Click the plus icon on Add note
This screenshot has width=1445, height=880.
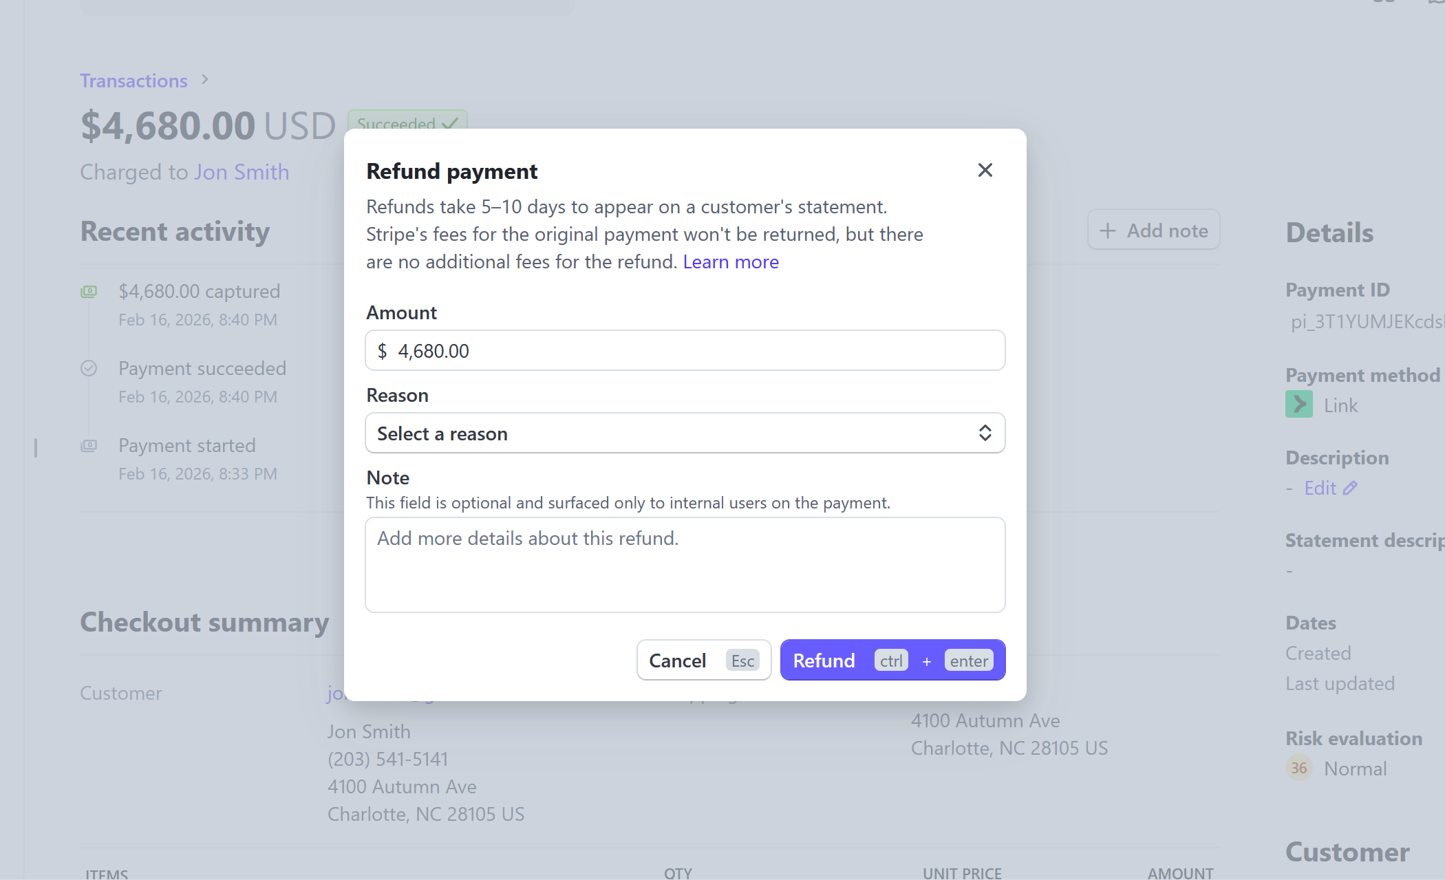coord(1107,230)
